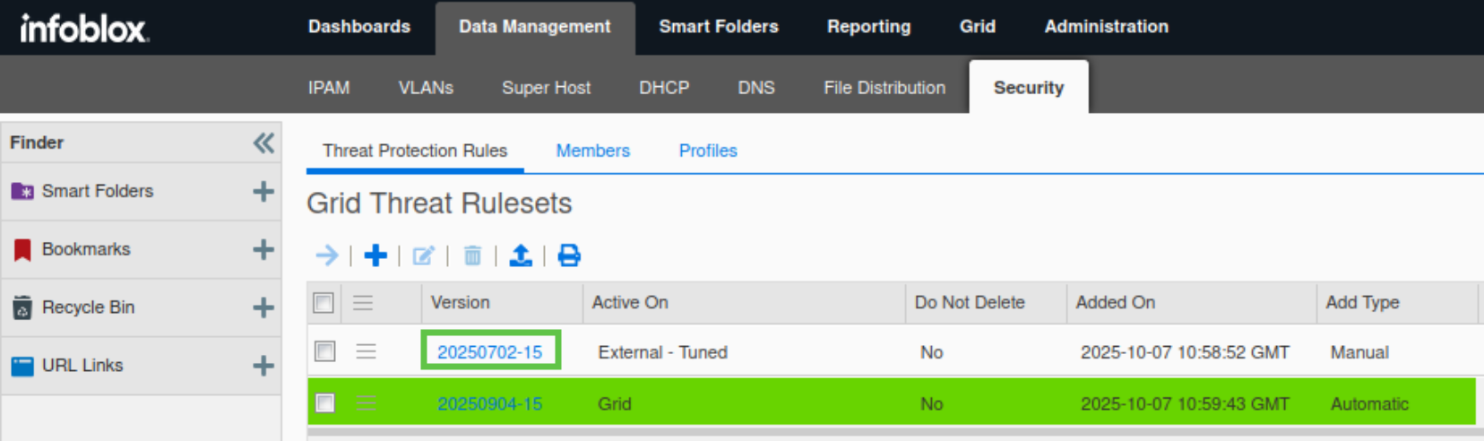Collapse the Finder panel with double chevron
Screen dimensions: 1484x441
(x=263, y=143)
